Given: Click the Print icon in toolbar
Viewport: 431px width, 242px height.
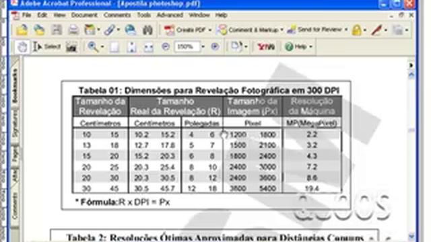Looking at the screenshot, I should (x=73, y=30).
